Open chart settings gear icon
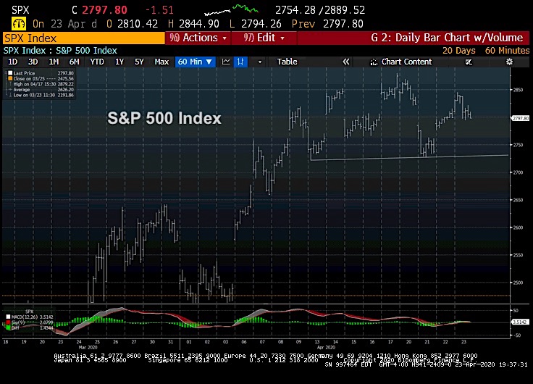Screen dimensions: 533x384 tap(509, 62)
